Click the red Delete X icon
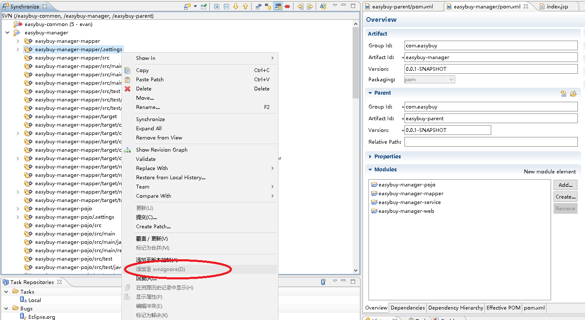 (128, 89)
